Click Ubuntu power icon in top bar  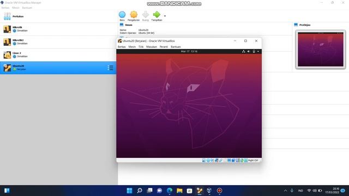pyautogui.click(x=254, y=51)
